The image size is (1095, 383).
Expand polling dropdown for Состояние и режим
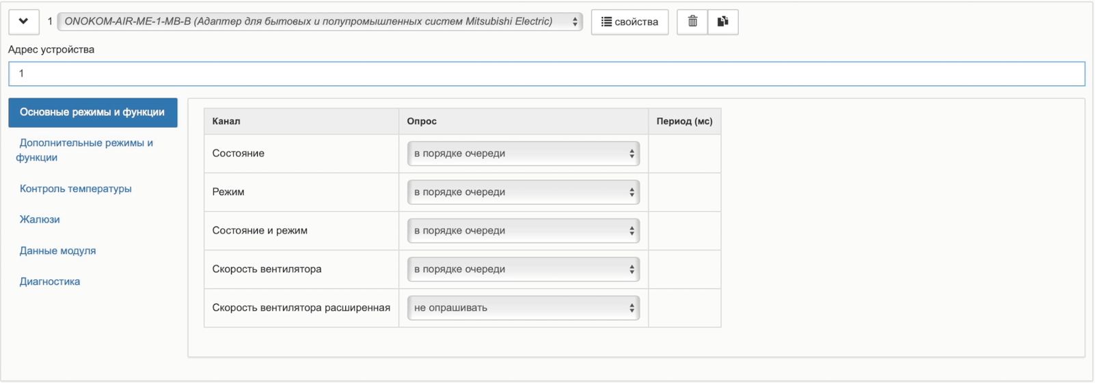[x=523, y=231]
